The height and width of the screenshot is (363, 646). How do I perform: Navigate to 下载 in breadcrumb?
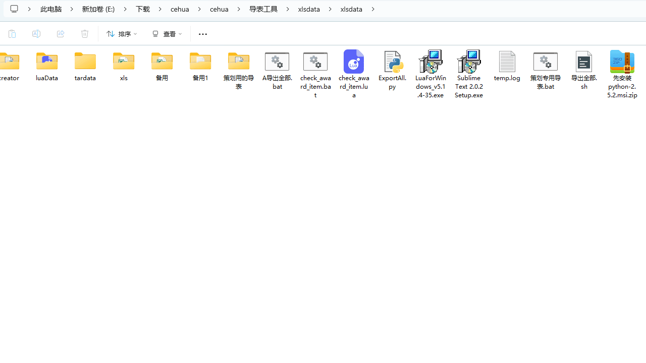[143, 9]
